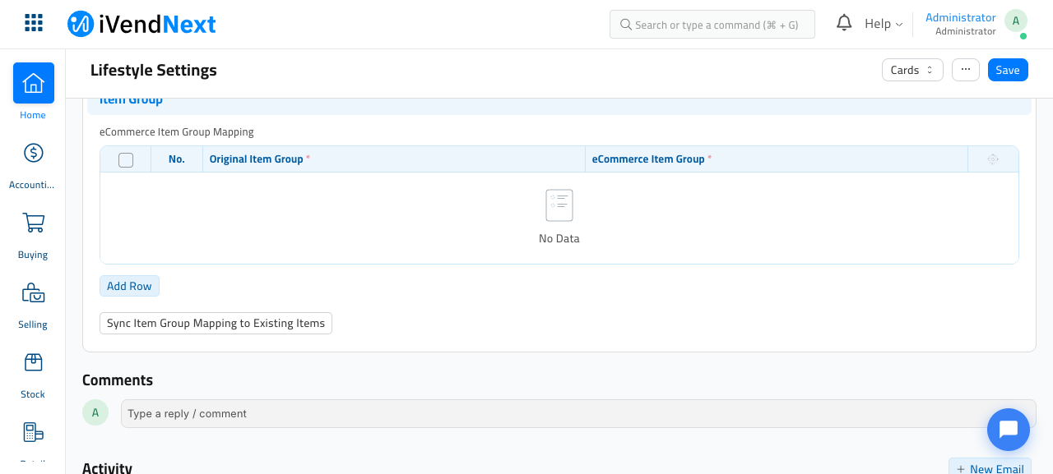Viewport: 1053px width, 474px height.
Task: Click the eCommerce Item Group column header
Action: pyautogui.click(x=777, y=159)
